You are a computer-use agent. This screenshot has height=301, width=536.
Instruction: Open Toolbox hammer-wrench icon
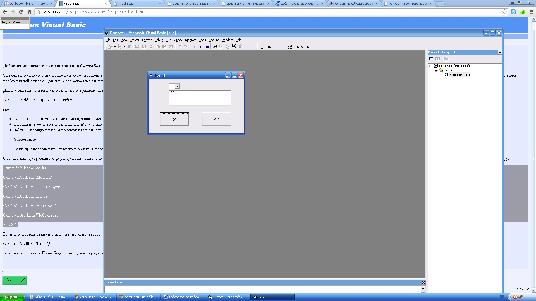240,47
